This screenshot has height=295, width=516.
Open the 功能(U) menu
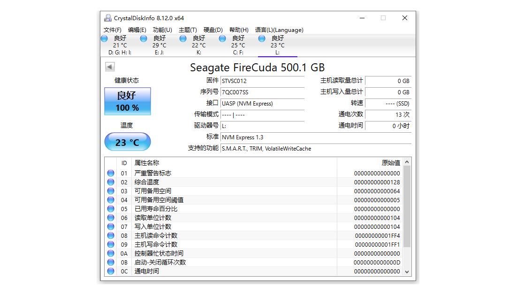click(x=161, y=29)
